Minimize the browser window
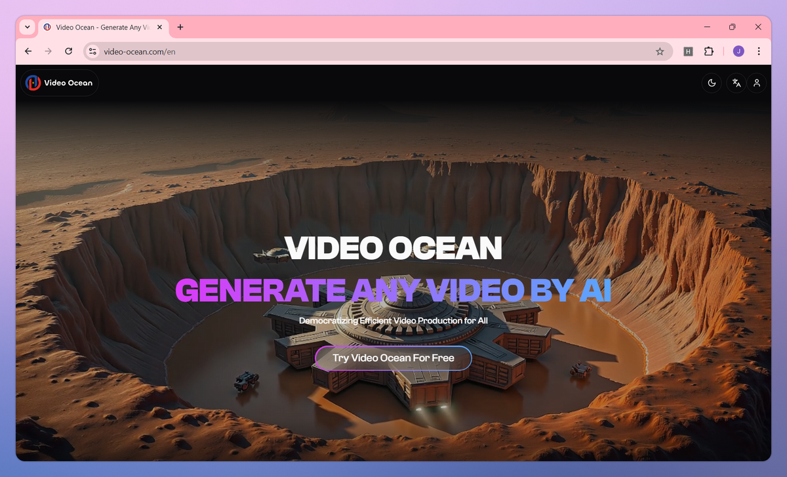Screen dimensions: 787x477 [708, 27]
